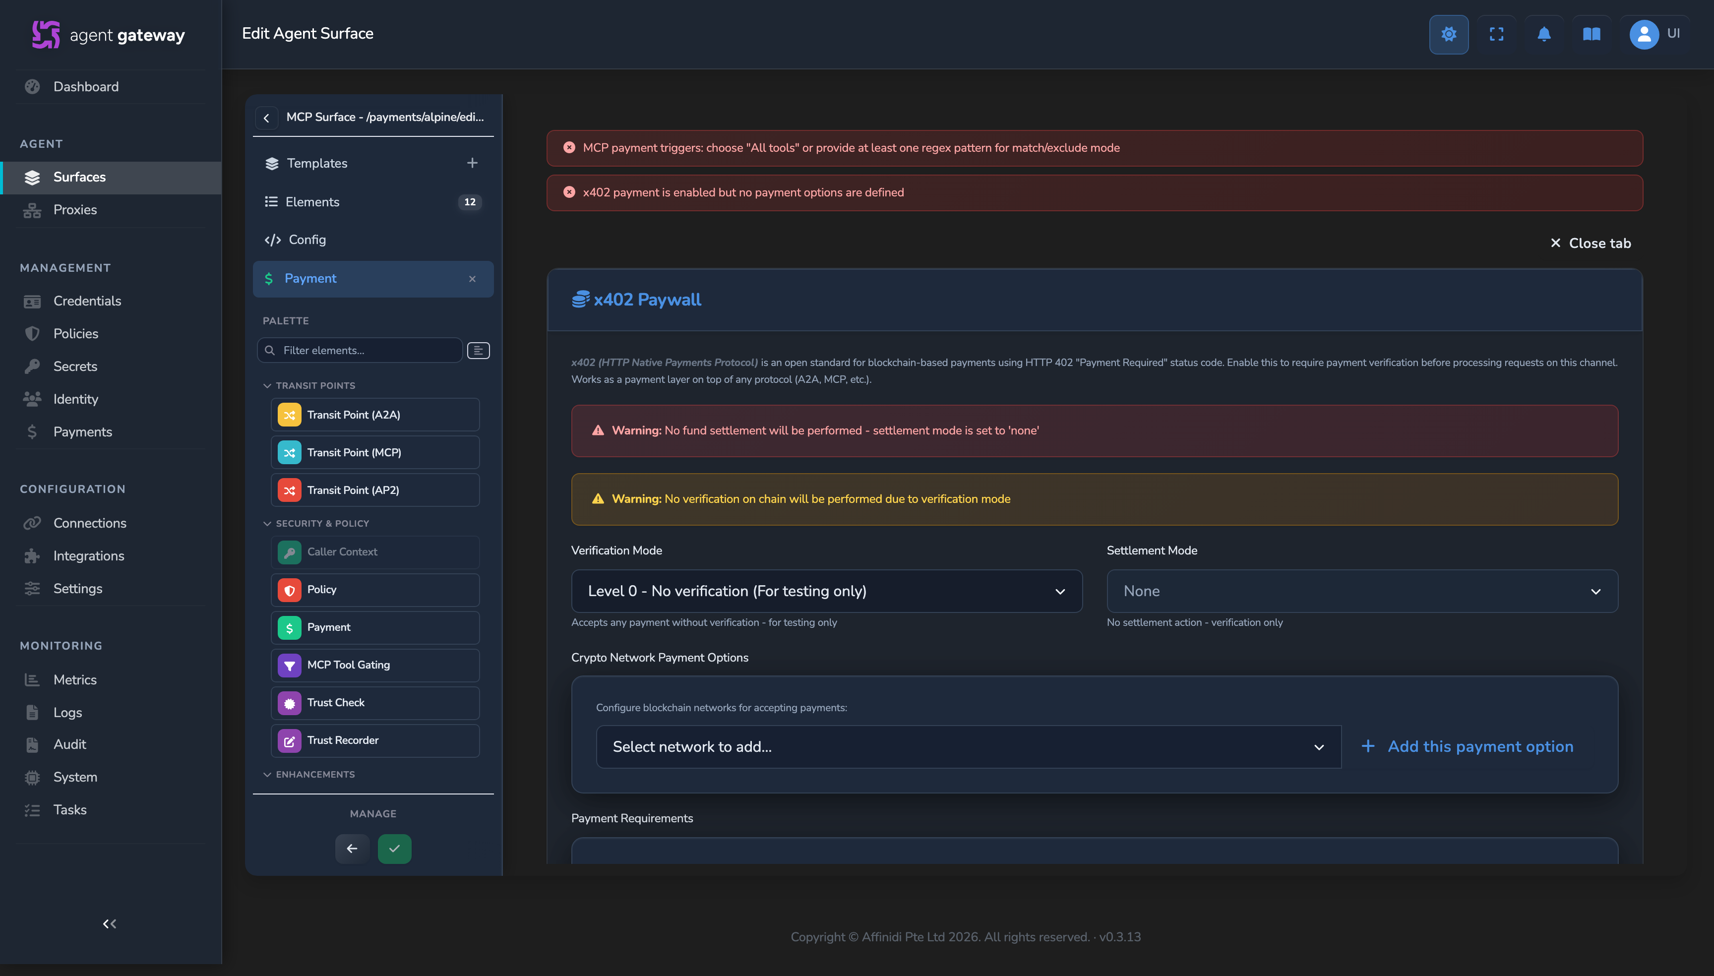1714x976 pixels.
Task: Open the Verification Mode dropdown
Action: (827, 591)
